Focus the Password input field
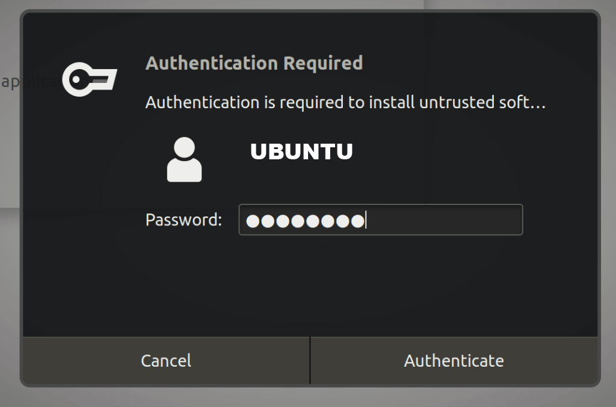This screenshot has width=616, height=407. point(380,220)
